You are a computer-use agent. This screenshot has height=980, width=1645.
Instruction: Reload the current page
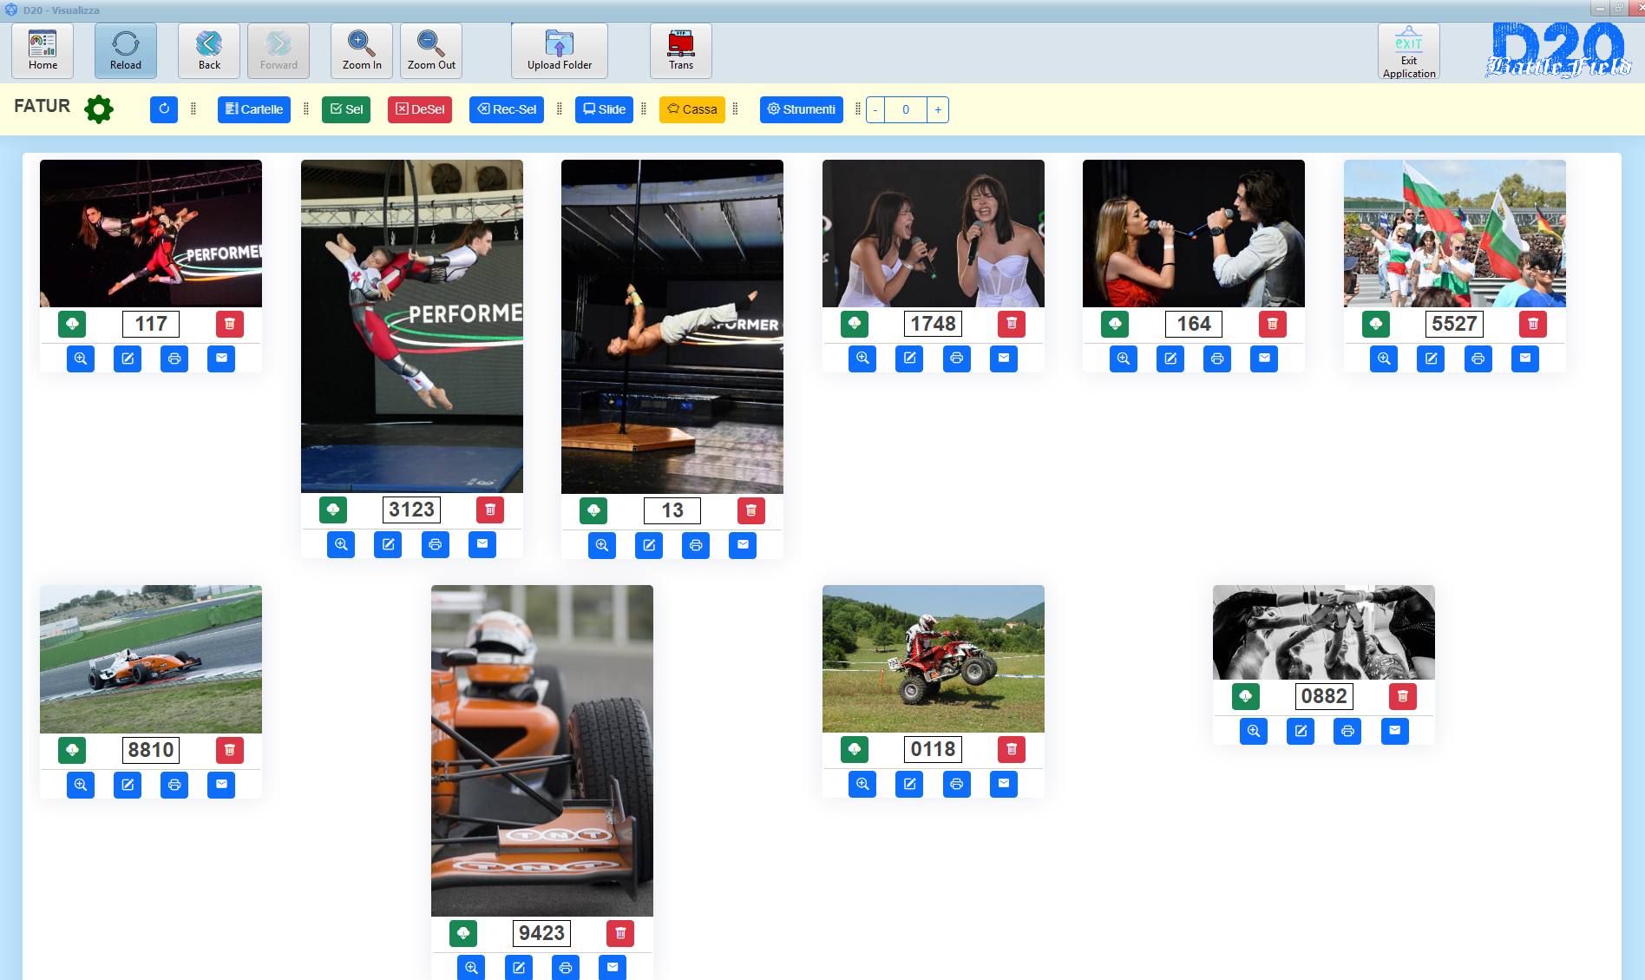[126, 51]
